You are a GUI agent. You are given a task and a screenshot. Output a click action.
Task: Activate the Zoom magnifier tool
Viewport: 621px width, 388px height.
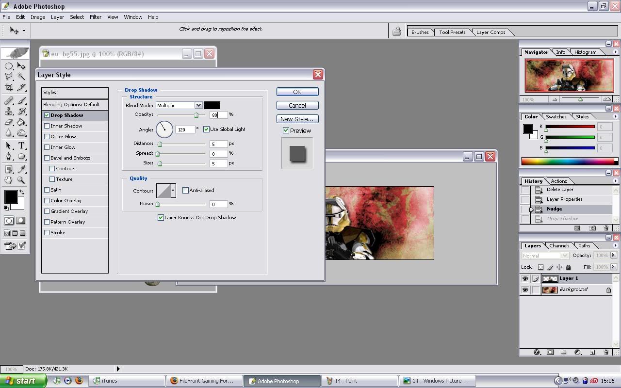point(21,180)
